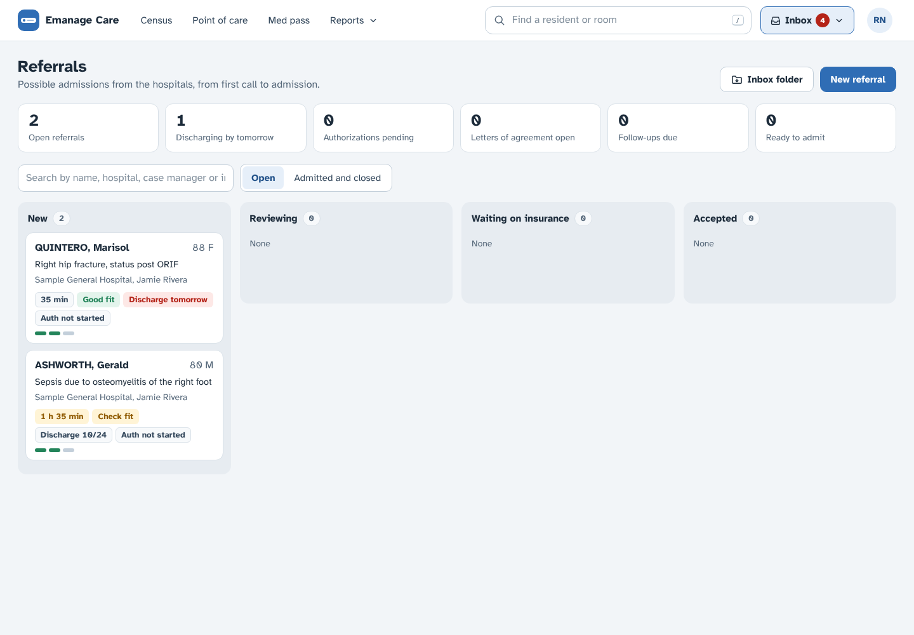Create a New referral
914x635 pixels.
point(858,79)
